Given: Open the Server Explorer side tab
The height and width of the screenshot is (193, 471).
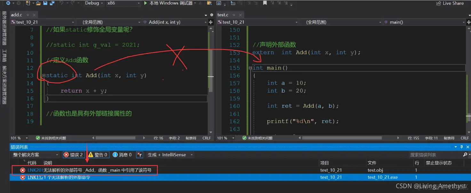Looking at the screenshot, I should click(x=4, y=28).
